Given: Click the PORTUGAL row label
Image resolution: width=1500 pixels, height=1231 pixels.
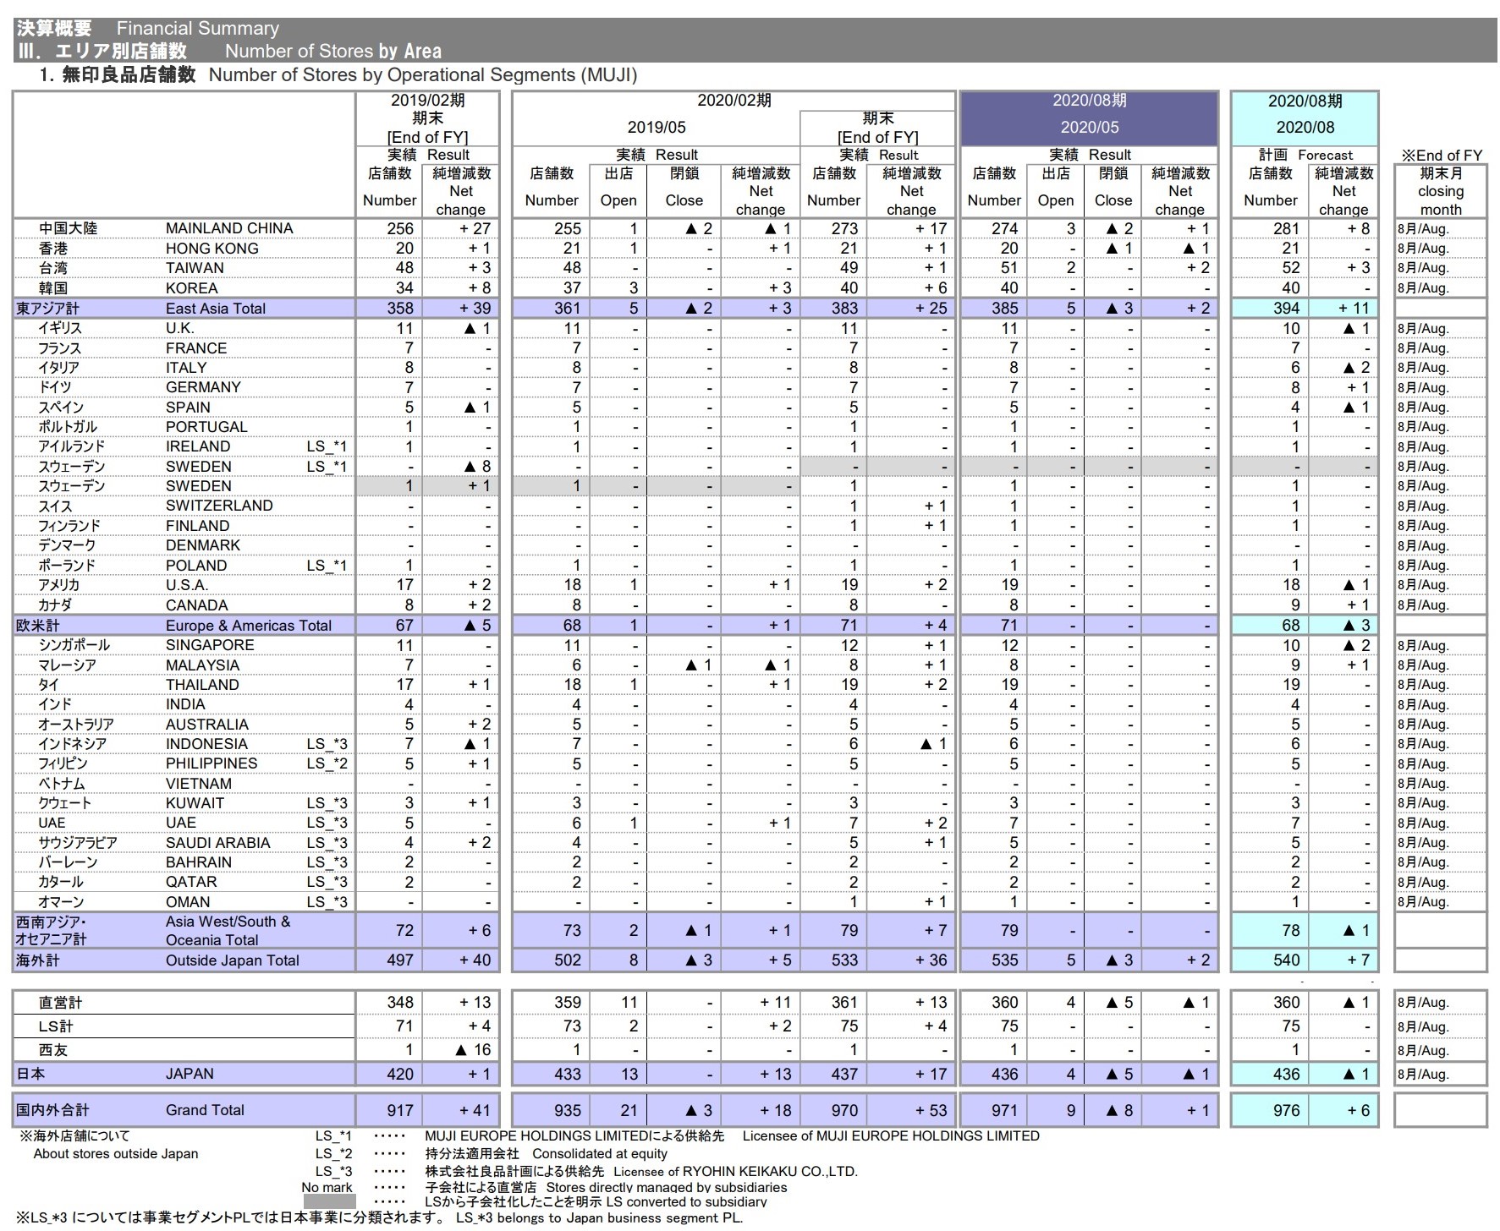Looking at the screenshot, I should pyautogui.click(x=206, y=427).
